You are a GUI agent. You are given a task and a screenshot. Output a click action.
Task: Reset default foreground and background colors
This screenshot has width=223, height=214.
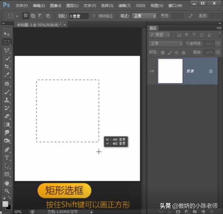coord(4,198)
